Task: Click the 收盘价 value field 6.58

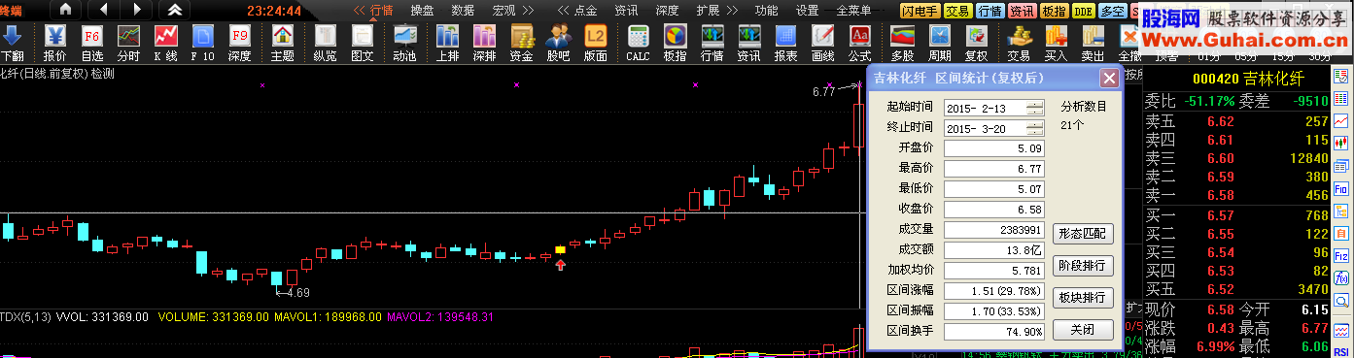Action: point(994,210)
